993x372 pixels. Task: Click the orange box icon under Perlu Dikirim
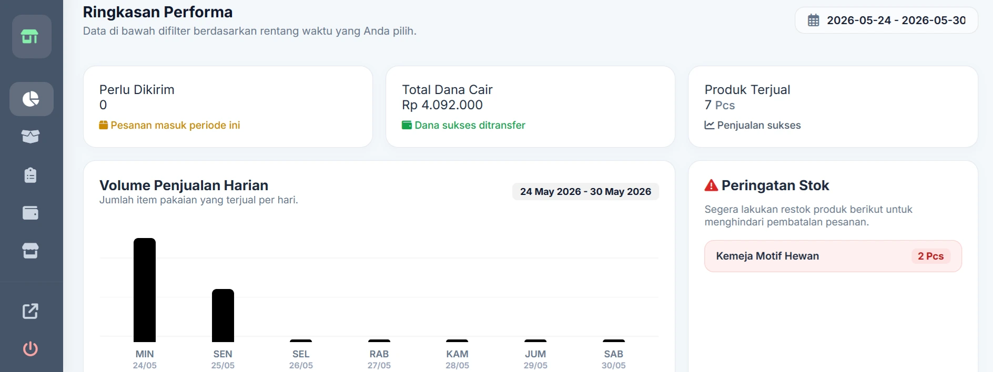pyautogui.click(x=104, y=125)
